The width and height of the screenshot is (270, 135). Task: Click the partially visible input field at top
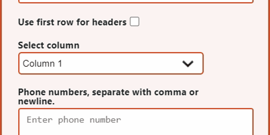click(136, 1)
